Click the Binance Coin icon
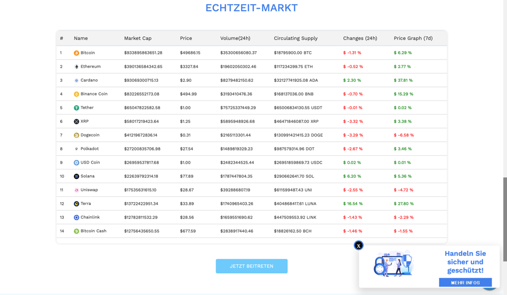Viewport: 507px width, 295px height. pos(76,94)
